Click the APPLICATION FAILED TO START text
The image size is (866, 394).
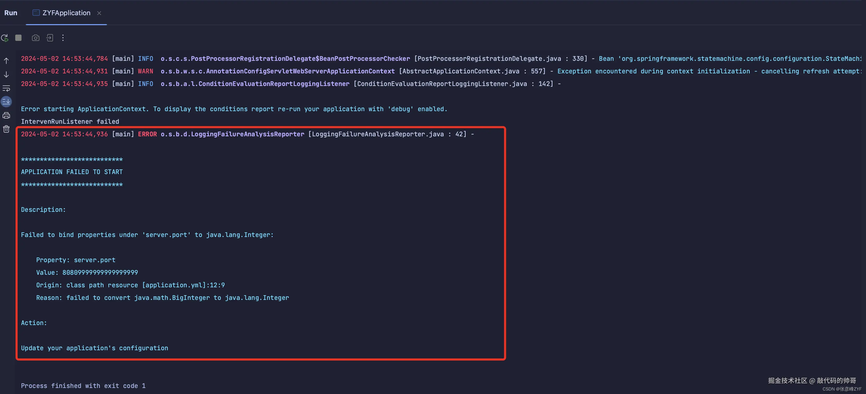[x=72, y=172]
